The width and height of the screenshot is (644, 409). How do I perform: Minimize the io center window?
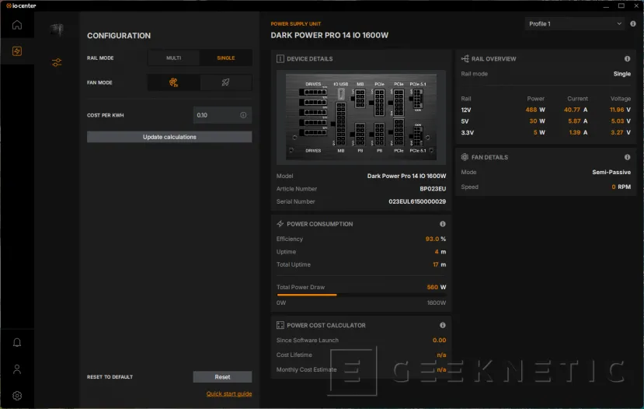click(606, 5)
